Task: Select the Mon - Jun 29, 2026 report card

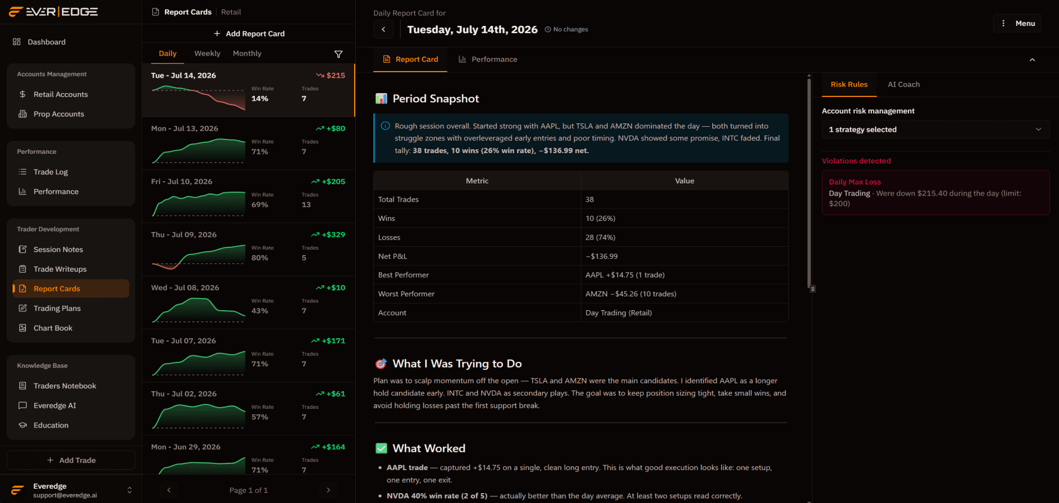Action: point(248,455)
